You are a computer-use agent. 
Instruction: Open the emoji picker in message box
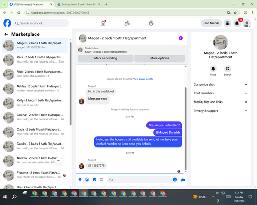pos(175,180)
